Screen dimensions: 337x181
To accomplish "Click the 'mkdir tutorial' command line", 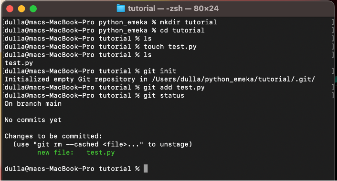I will point(111,22).
